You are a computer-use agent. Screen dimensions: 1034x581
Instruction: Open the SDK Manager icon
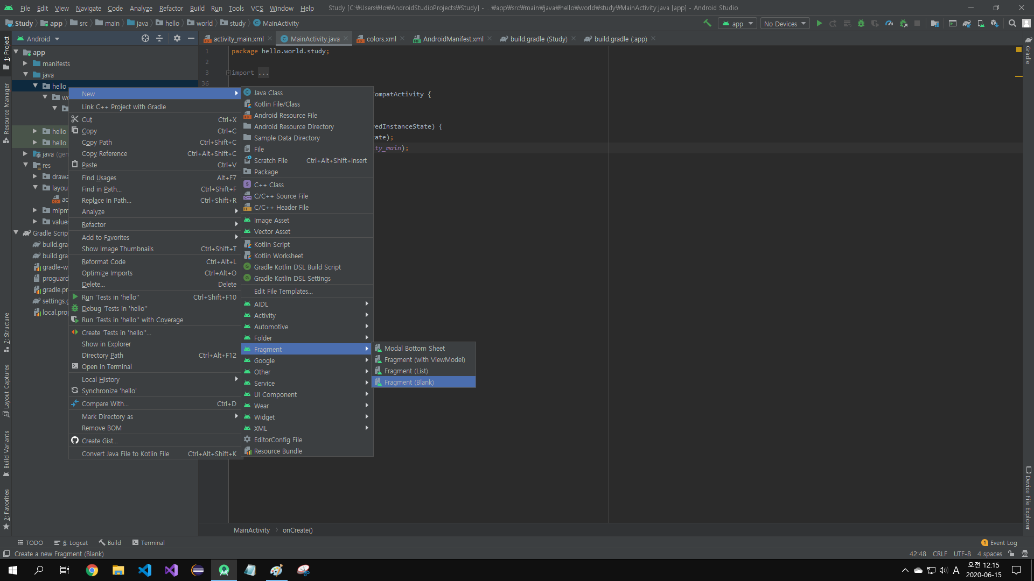[x=994, y=23]
